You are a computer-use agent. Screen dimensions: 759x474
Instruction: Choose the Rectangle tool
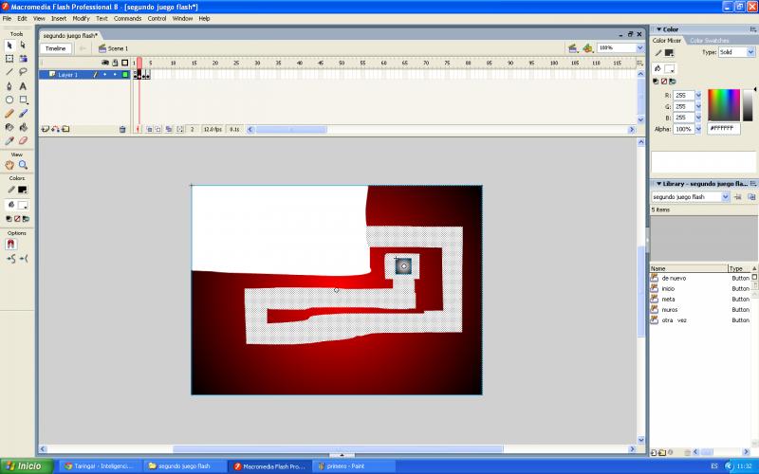[23, 100]
